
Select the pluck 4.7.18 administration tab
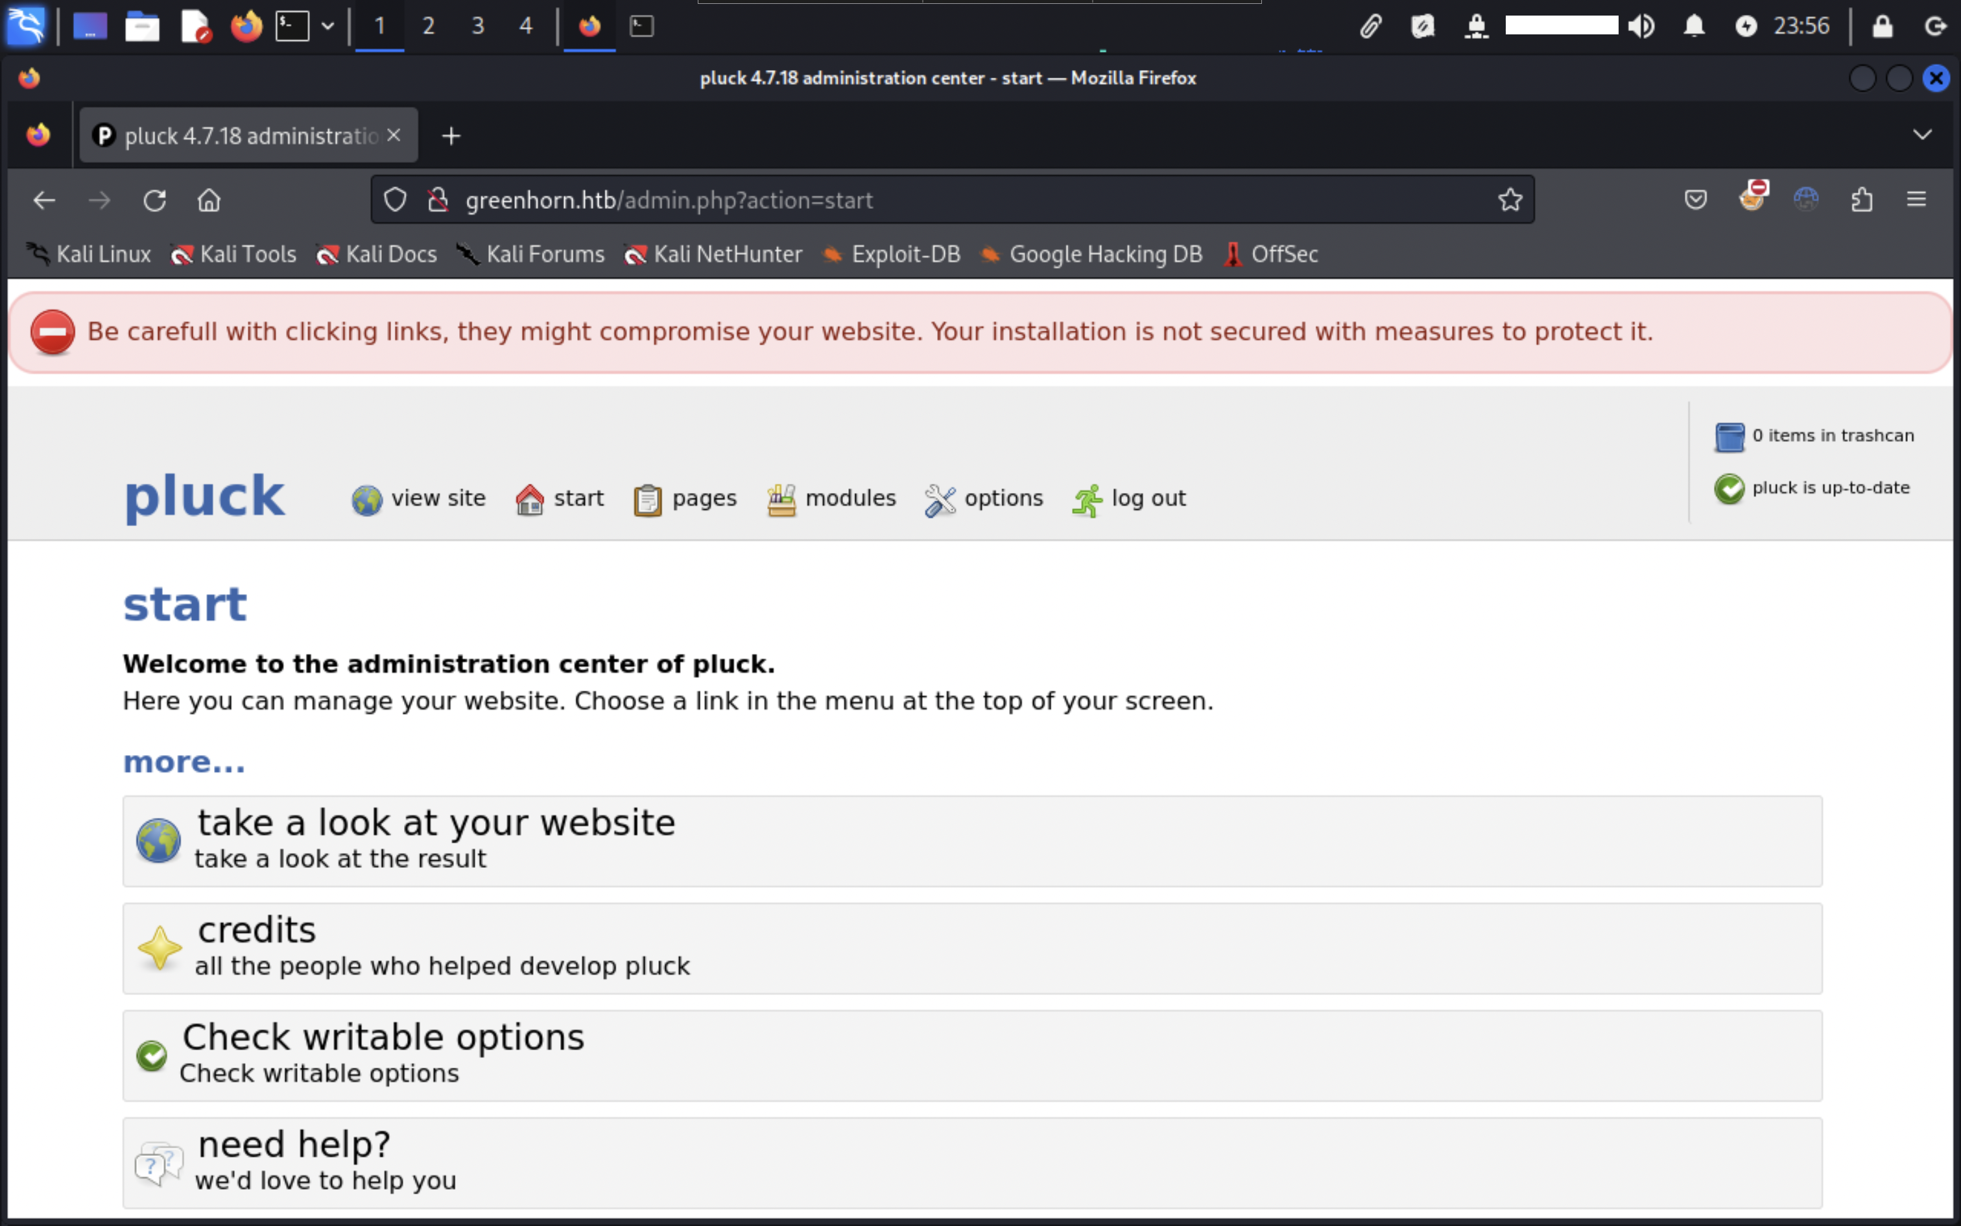pos(243,136)
